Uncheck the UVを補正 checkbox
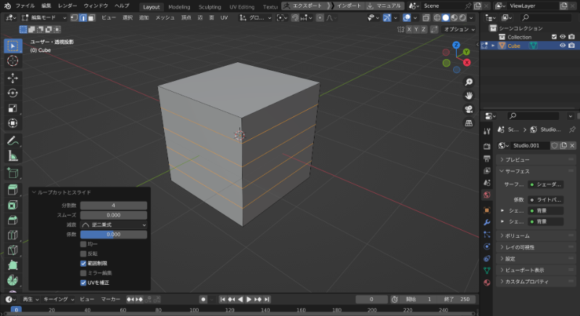The image size is (580, 316). [83, 282]
